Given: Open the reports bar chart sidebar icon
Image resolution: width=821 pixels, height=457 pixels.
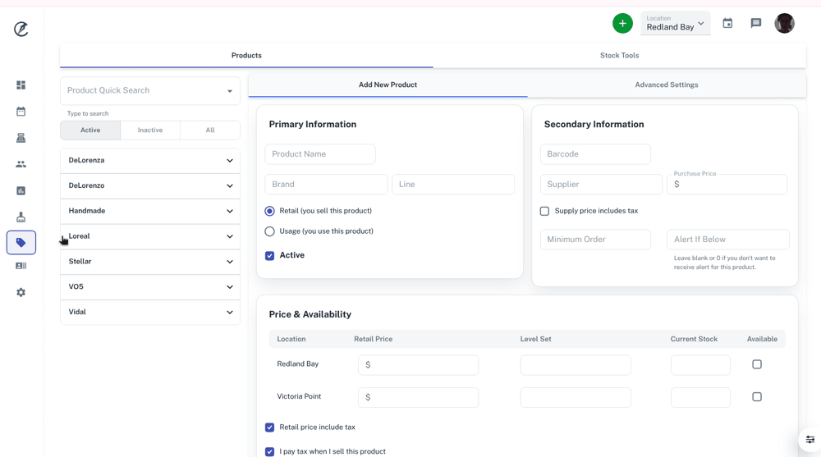Looking at the screenshot, I should 21,190.
